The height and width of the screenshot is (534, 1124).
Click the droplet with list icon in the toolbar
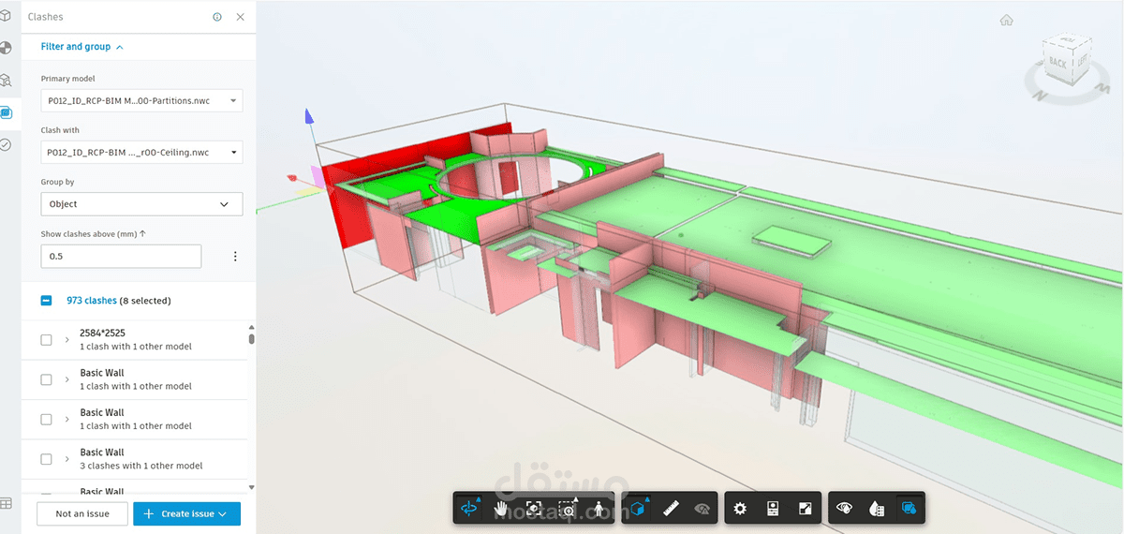pyautogui.click(x=877, y=509)
